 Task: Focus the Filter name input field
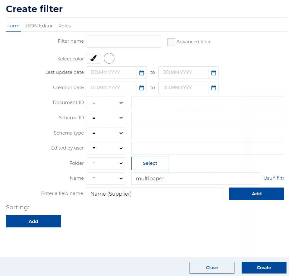tap(124, 41)
